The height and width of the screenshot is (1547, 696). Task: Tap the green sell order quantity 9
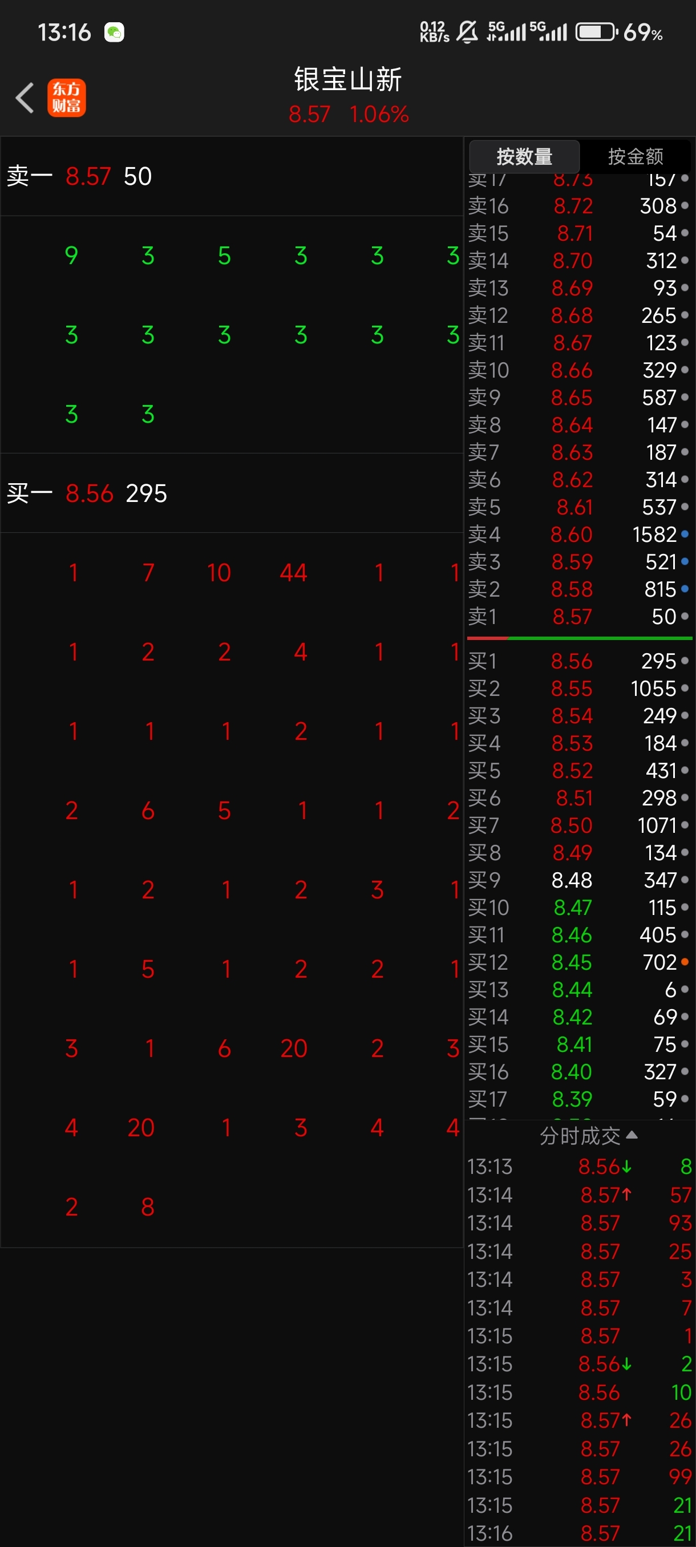point(71,256)
